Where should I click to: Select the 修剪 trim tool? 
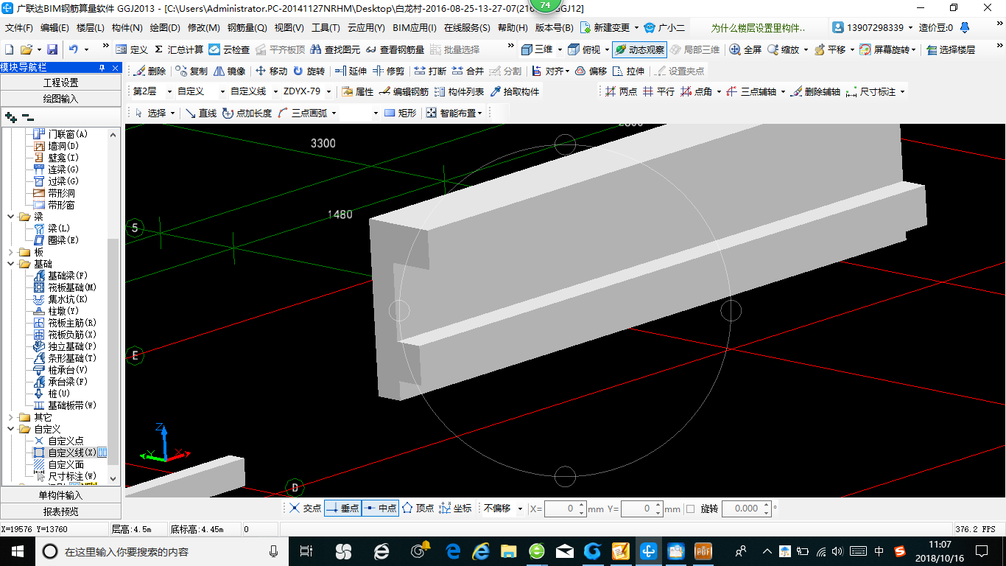click(x=388, y=71)
